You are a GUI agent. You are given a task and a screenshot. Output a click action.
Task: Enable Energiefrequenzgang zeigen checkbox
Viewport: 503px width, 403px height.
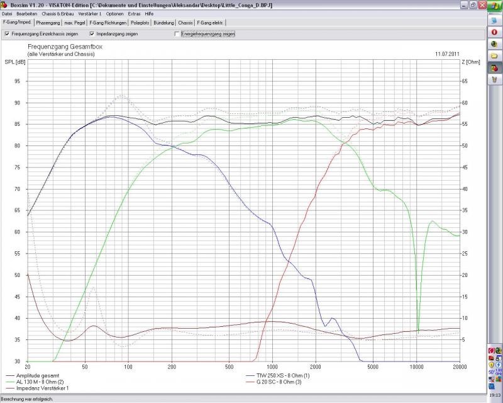(177, 33)
